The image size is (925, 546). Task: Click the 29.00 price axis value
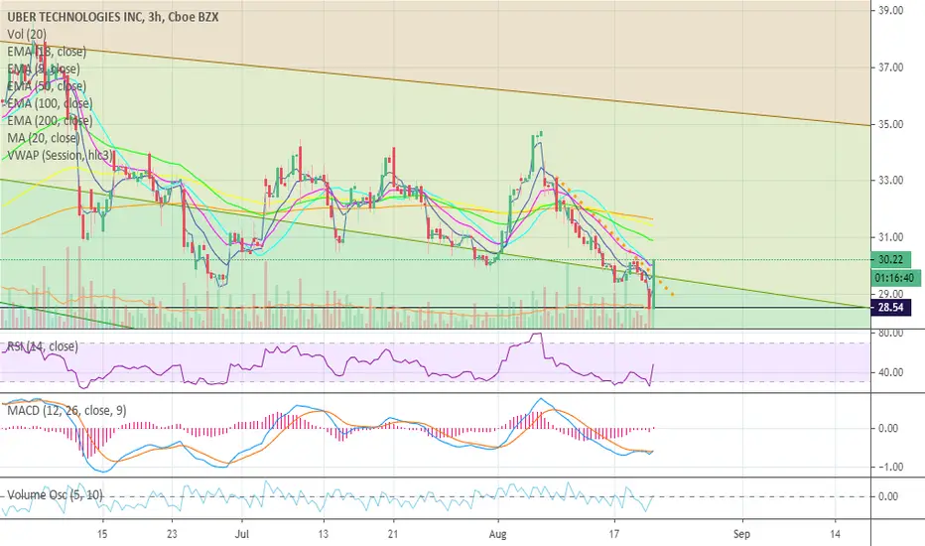(x=891, y=294)
